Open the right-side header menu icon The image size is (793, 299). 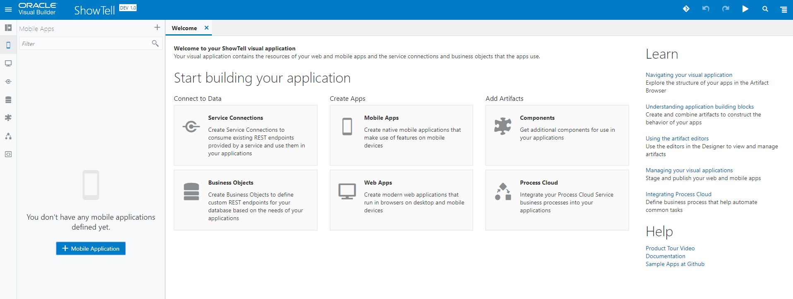coord(784,9)
